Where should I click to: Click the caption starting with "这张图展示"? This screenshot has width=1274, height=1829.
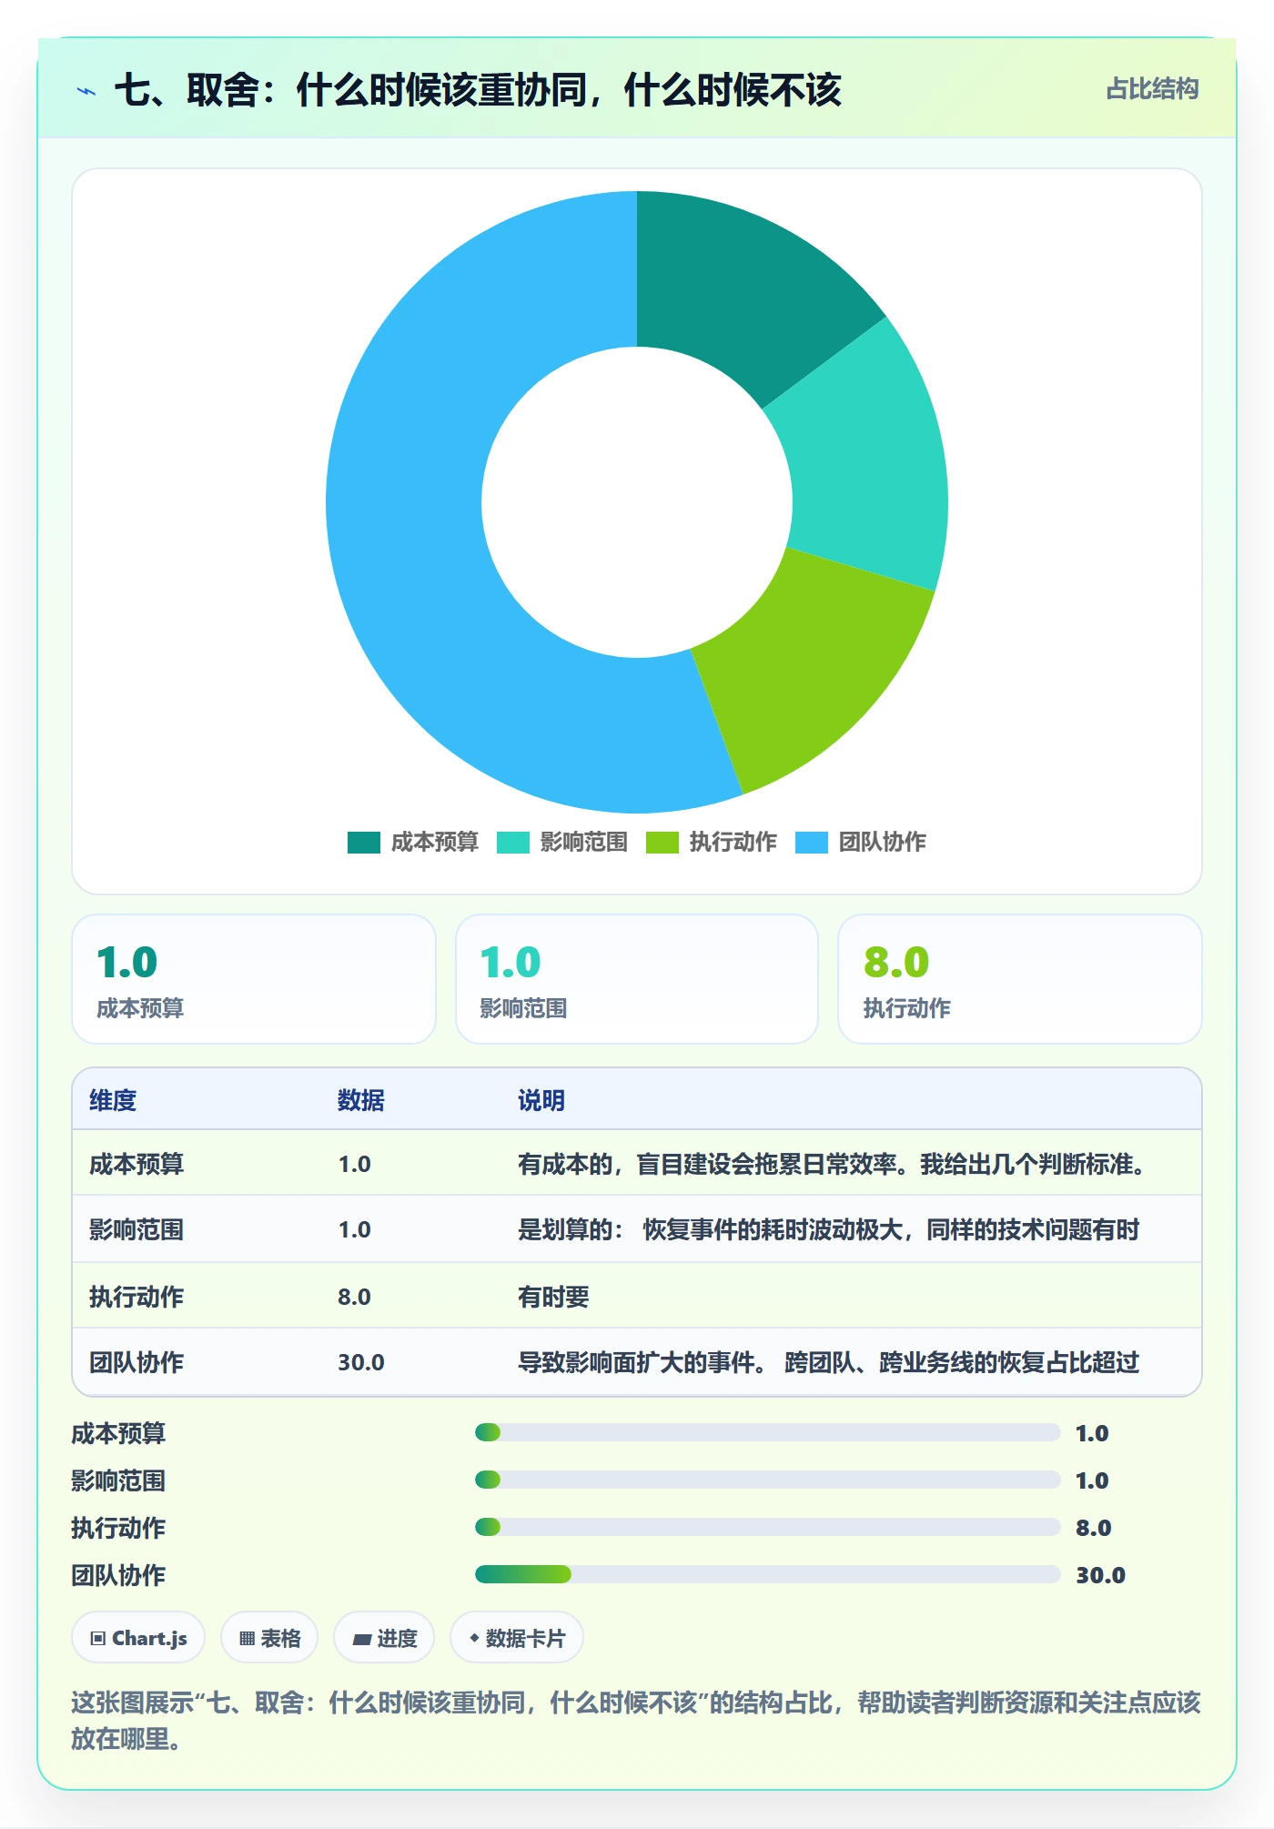636,1720
